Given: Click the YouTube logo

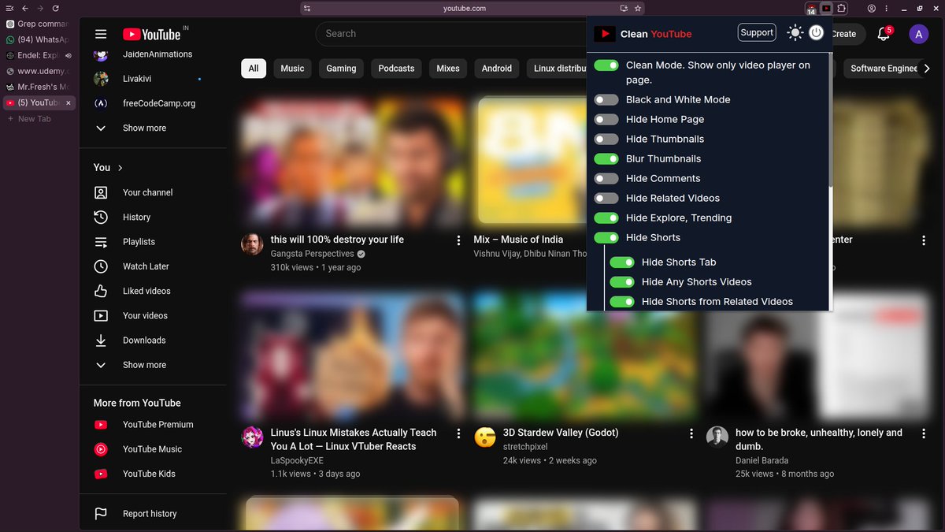Looking at the screenshot, I should click(152, 34).
